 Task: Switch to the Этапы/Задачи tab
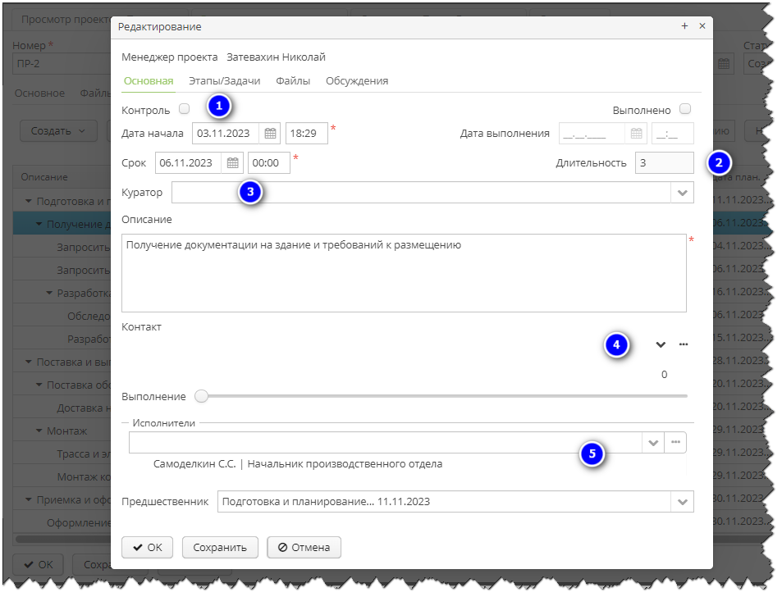click(x=224, y=81)
